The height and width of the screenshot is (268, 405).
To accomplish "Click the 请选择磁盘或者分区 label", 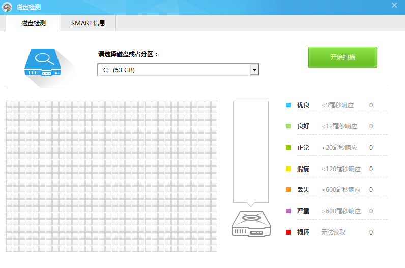I will (x=128, y=54).
